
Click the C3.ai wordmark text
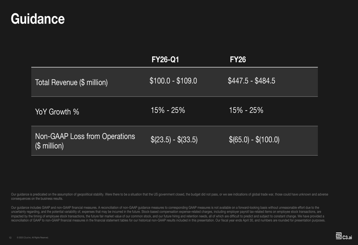click(x=347, y=237)
